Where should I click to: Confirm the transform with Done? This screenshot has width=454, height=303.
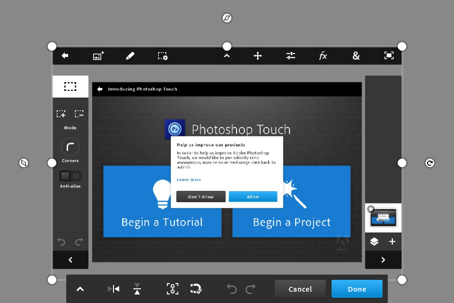pos(357,289)
